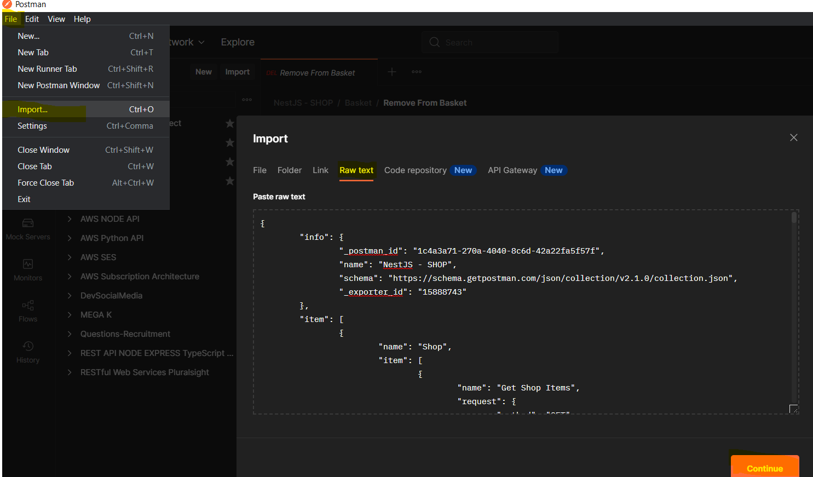Expand REST API NODE EXPRESS TypeScript collection
813x477 pixels.
tap(70, 353)
